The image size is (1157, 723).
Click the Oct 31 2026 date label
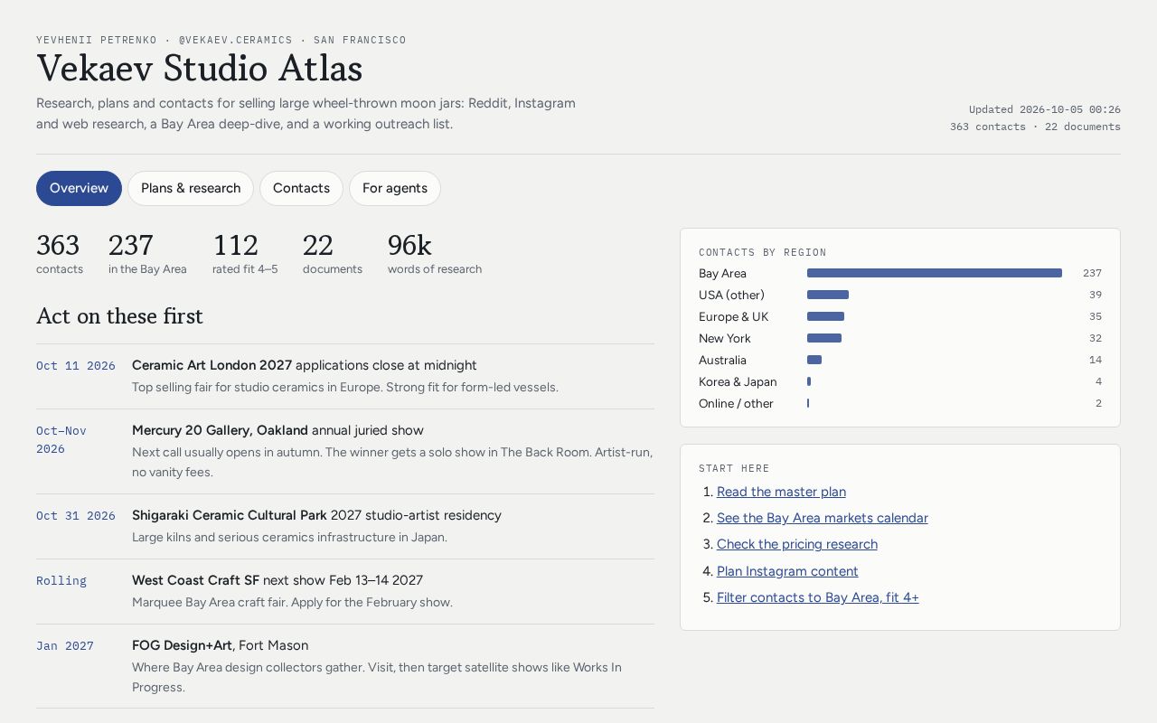pos(76,516)
